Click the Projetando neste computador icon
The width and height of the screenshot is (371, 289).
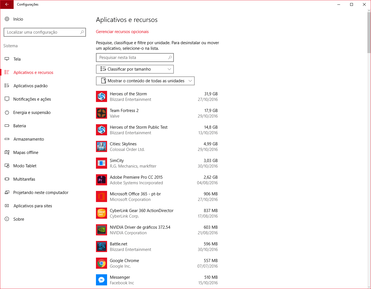click(x=7, y=192)
